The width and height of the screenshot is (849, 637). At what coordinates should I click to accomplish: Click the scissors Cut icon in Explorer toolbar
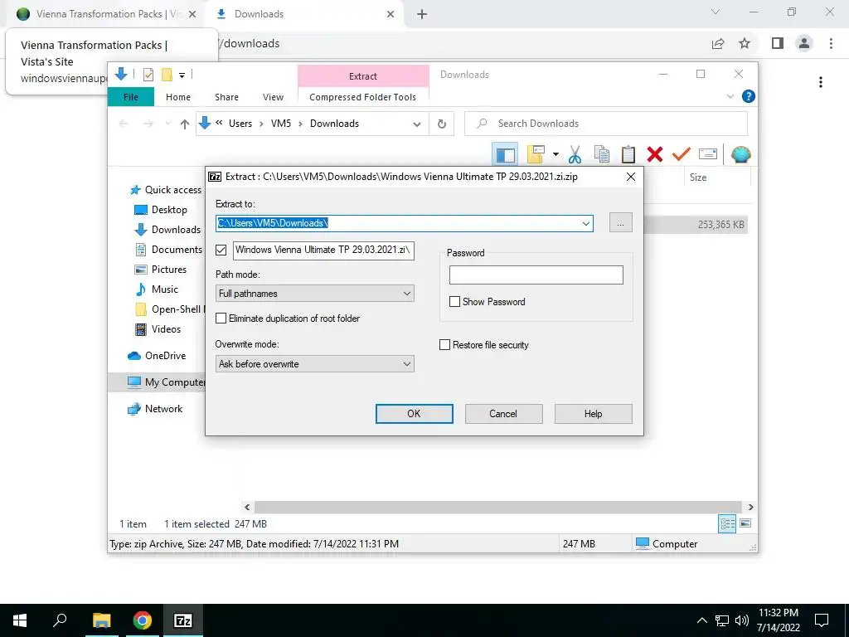pyautogui.click(x=575, y=155)
